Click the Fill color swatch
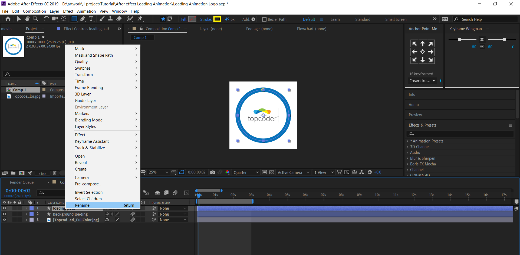Image resolution: width=520 pixels, height=255 pixels. (192, 19)
